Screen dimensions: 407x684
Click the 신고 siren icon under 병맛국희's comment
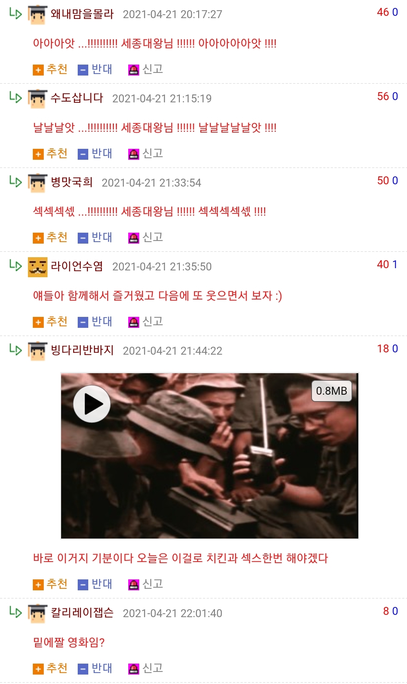coord(134,238)
